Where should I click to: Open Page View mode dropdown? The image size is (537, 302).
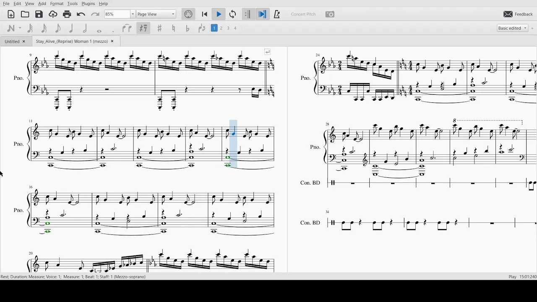[156, 14]
